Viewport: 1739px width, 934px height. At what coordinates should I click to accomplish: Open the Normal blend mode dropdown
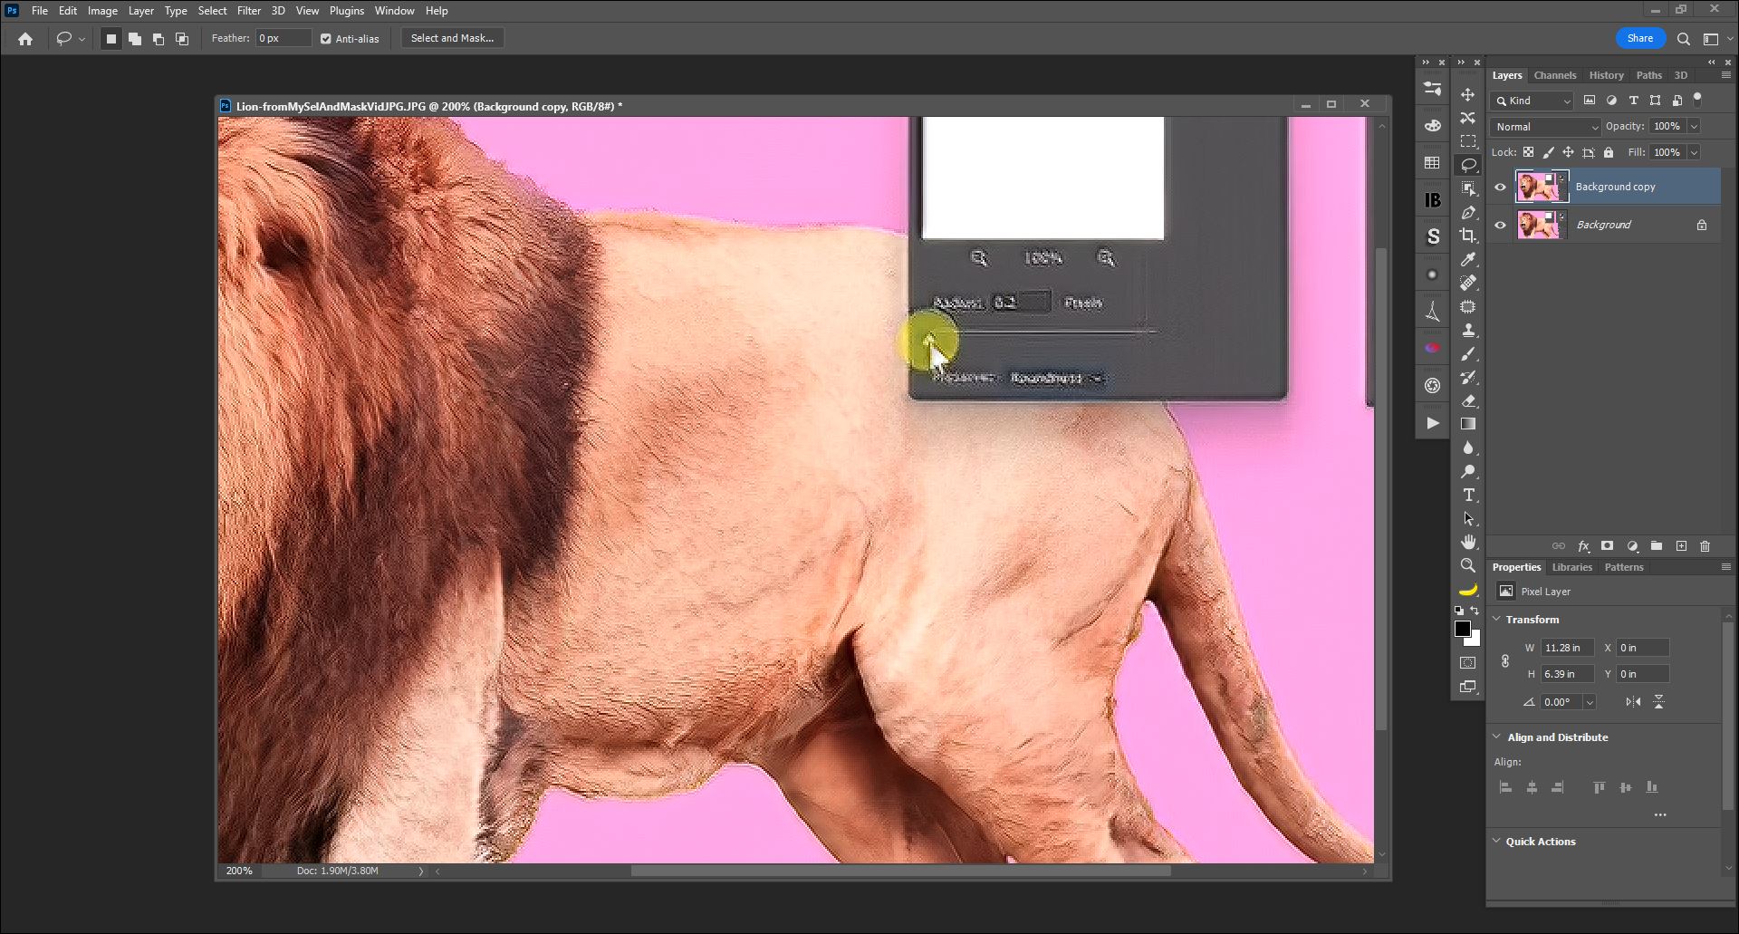pyautogui.click(x=1545, y=127)
